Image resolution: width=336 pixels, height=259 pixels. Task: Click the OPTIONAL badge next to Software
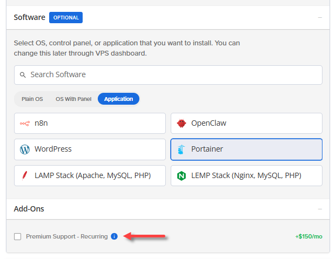click(x=66, y=18)
